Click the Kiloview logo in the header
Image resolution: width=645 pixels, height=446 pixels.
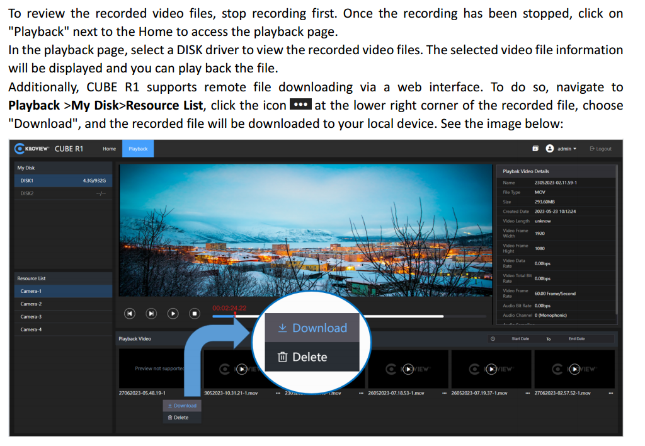click(31, 149)
